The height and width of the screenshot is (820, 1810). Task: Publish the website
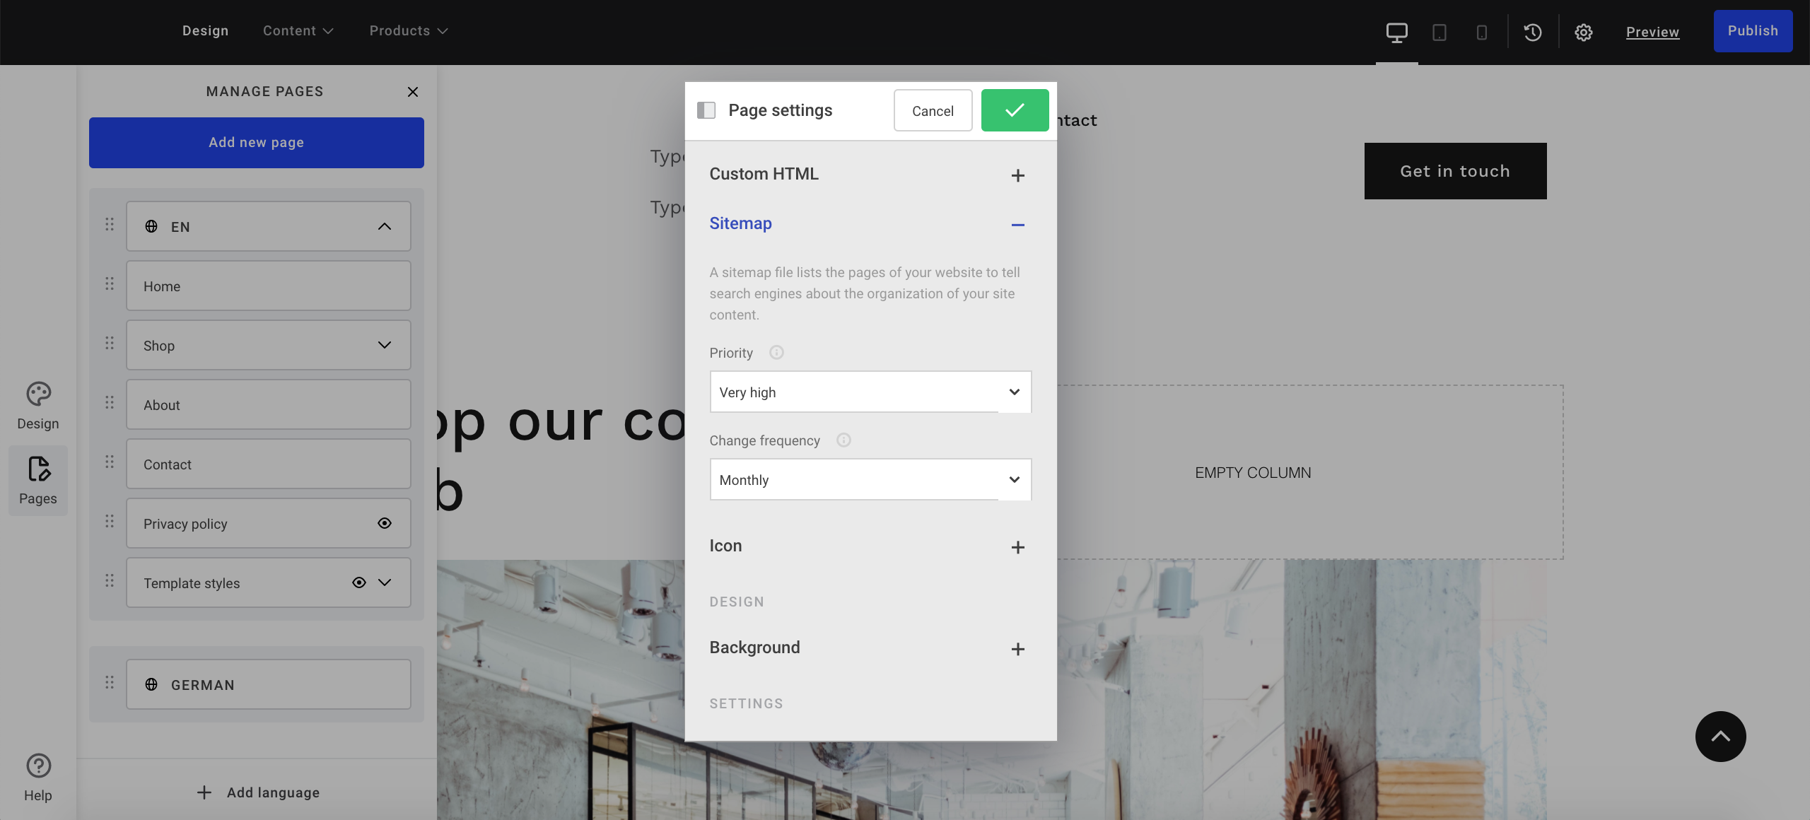coord(1752,30)
